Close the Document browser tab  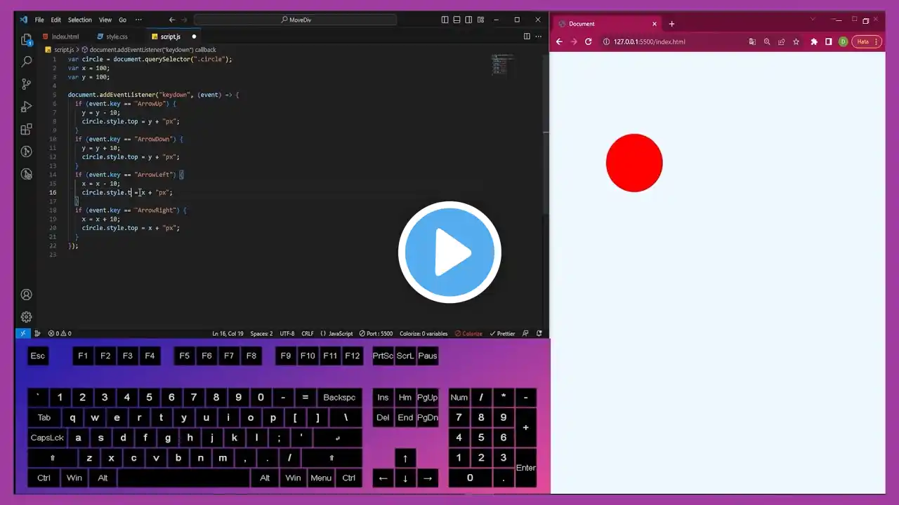[x=655, y=24]
